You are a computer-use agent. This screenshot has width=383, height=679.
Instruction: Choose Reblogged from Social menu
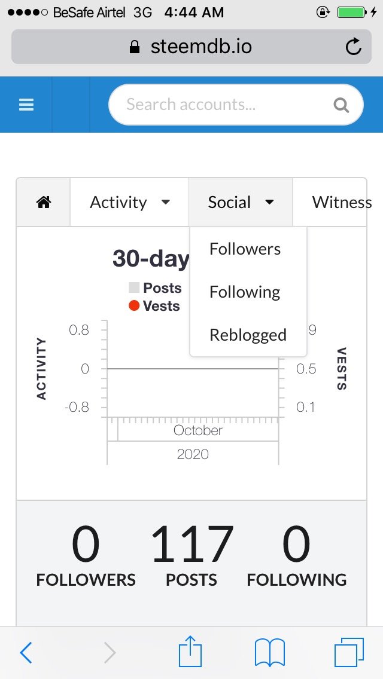[x=248, y=335]
